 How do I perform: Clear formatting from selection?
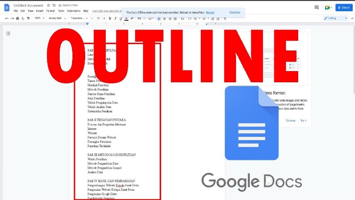[225, 18]
